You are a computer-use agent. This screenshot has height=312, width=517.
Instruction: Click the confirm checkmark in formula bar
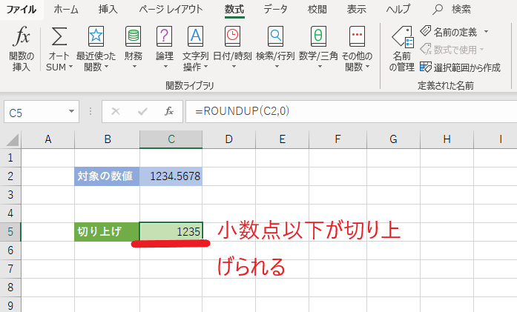tap(142, 112)
